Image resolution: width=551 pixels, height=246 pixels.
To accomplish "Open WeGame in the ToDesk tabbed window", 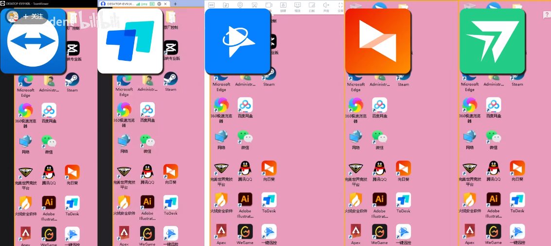I will point(147,236).
